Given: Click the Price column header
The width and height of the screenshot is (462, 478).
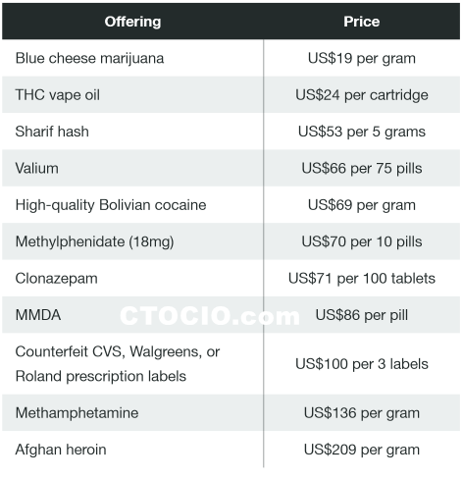Looking at the screenshot, I should [362, 22].
